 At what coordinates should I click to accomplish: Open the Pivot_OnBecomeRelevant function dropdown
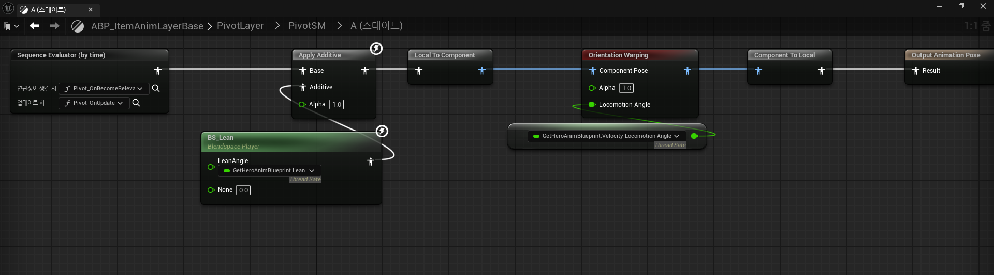click(x=104, y=88)
